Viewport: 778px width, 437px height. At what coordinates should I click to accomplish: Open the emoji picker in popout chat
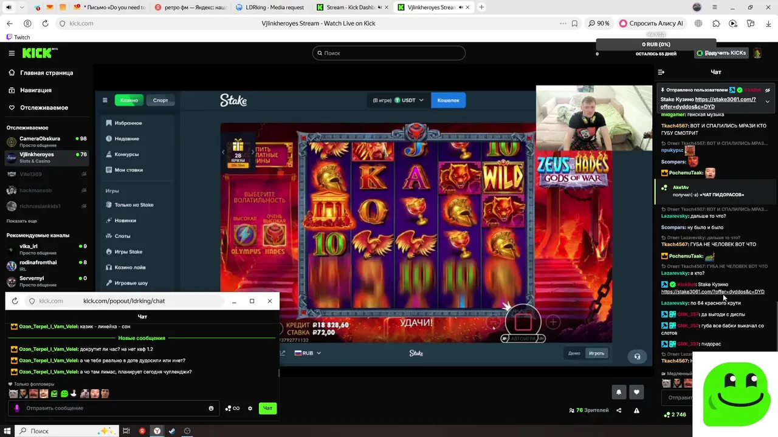[x=211, y=408]
